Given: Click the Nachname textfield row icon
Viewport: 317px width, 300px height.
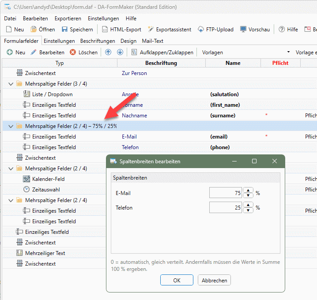Looking at the screenshot, I should (x=26, y=115).
